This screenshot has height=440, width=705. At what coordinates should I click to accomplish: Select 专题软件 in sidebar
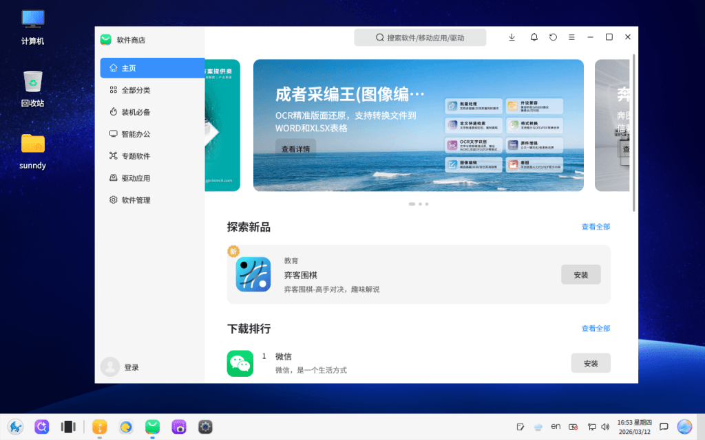click(152, 156)
